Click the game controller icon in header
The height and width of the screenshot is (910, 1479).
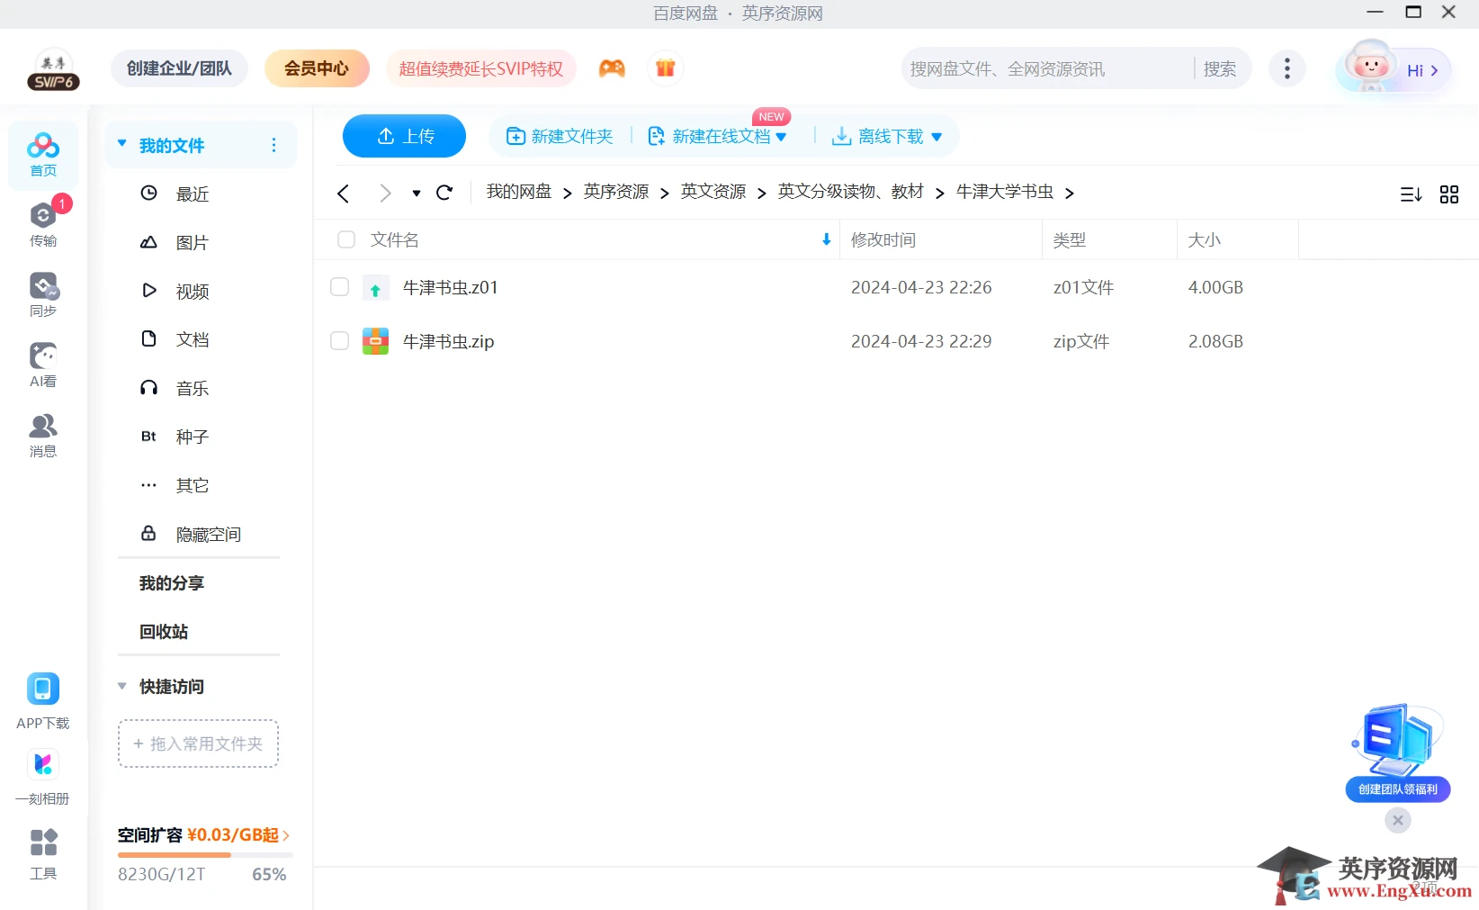coord(612,68)
